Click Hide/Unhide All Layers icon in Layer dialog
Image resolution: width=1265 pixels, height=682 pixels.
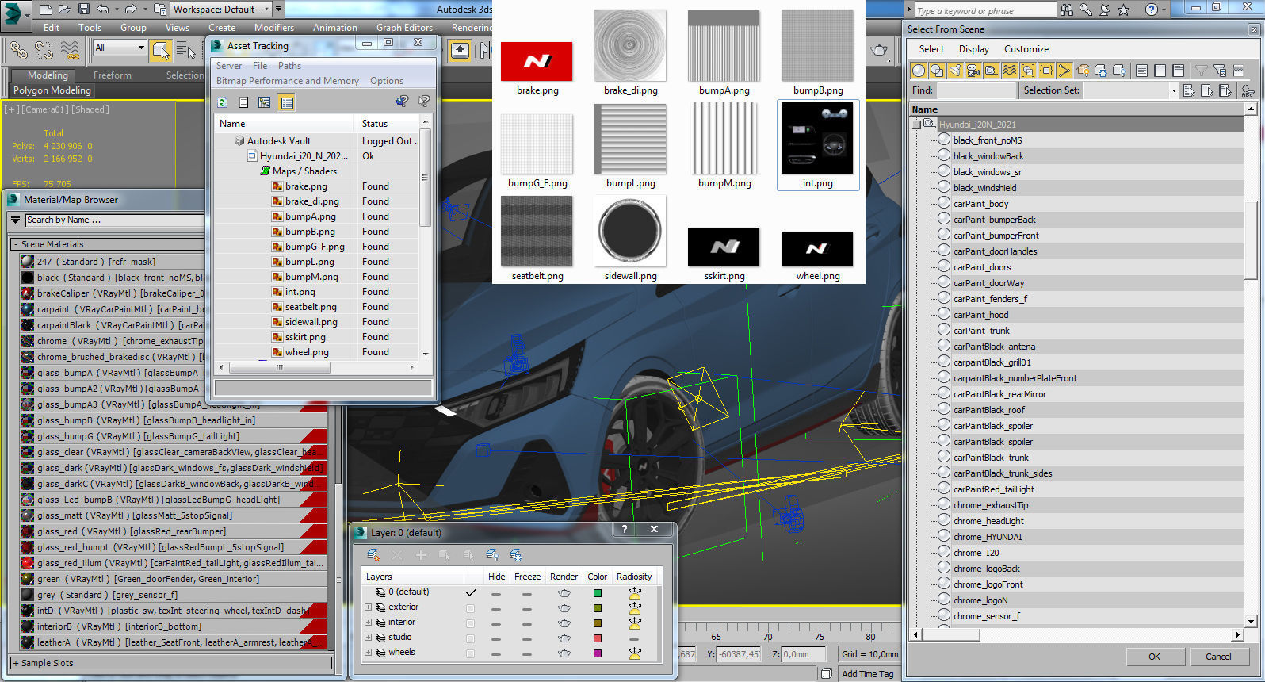492,555
